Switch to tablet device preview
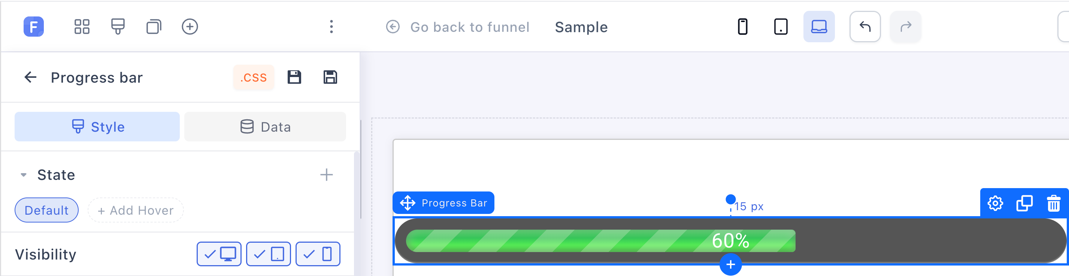 [781, 27]
